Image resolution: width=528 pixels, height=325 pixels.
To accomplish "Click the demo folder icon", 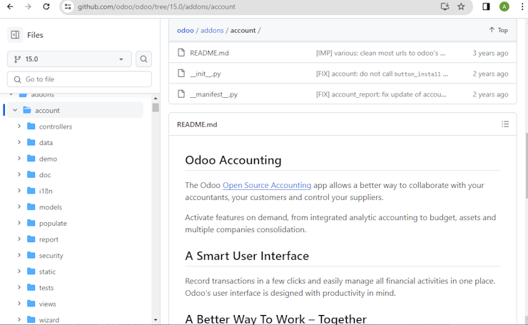I will tap(31, 159).
